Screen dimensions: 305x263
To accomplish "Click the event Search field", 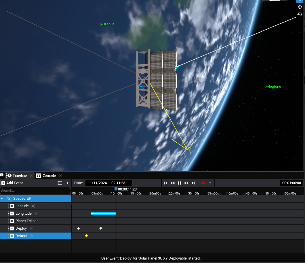I will click(35, 190).
